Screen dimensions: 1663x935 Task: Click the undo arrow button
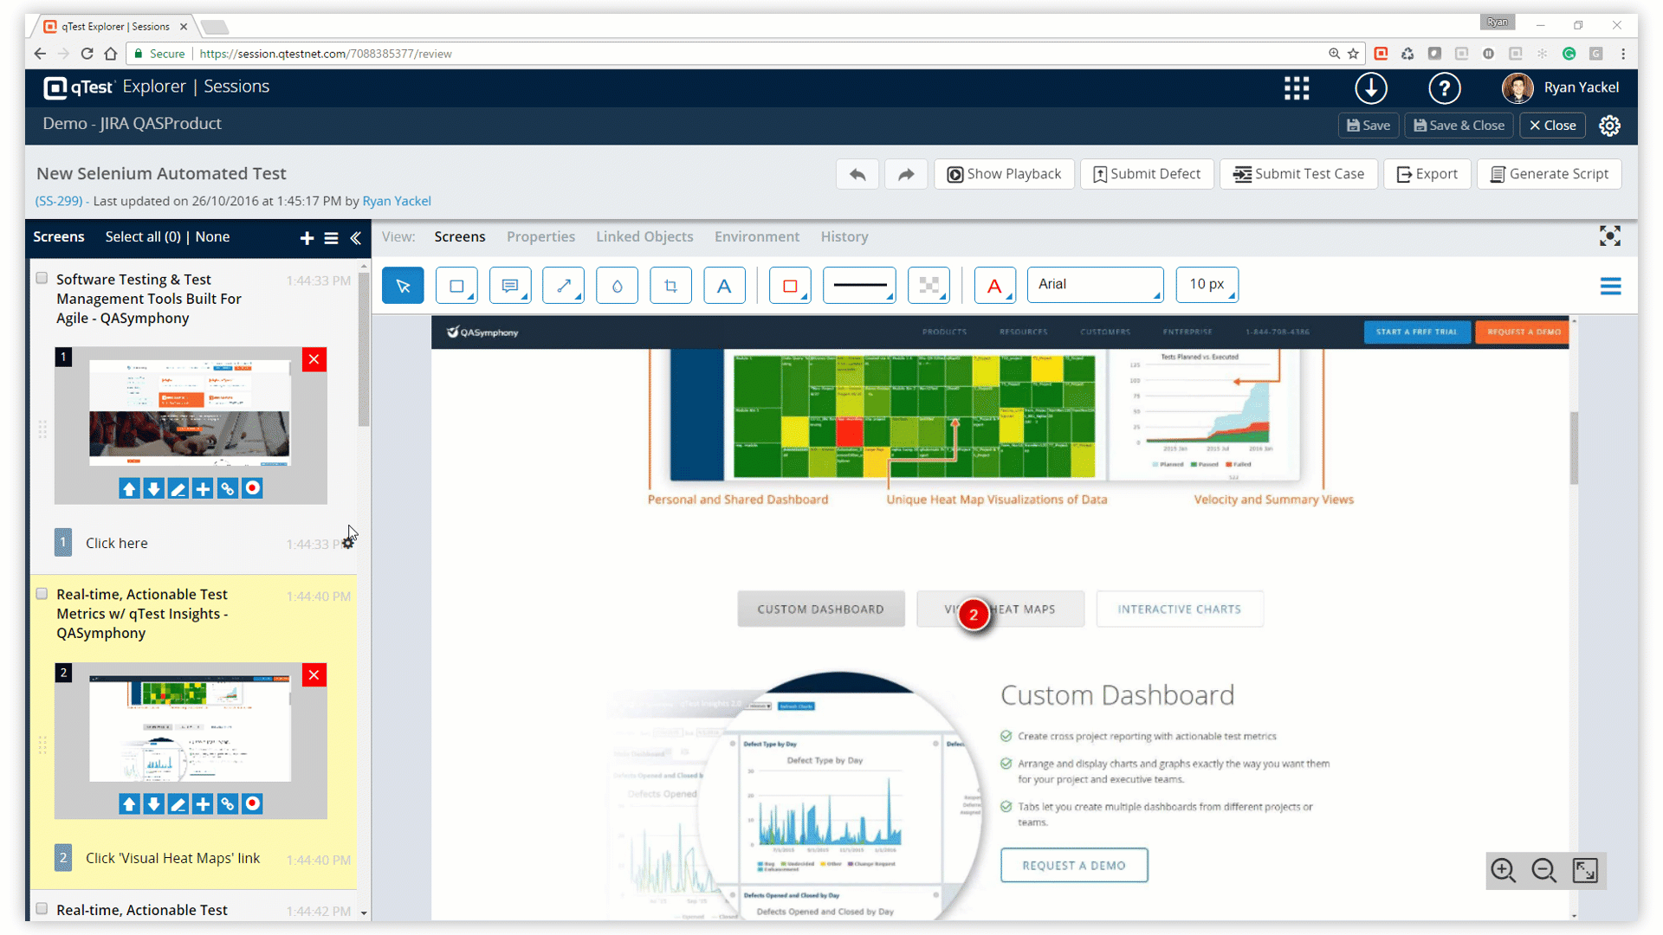pyautogui.click(x=857, y=174)
